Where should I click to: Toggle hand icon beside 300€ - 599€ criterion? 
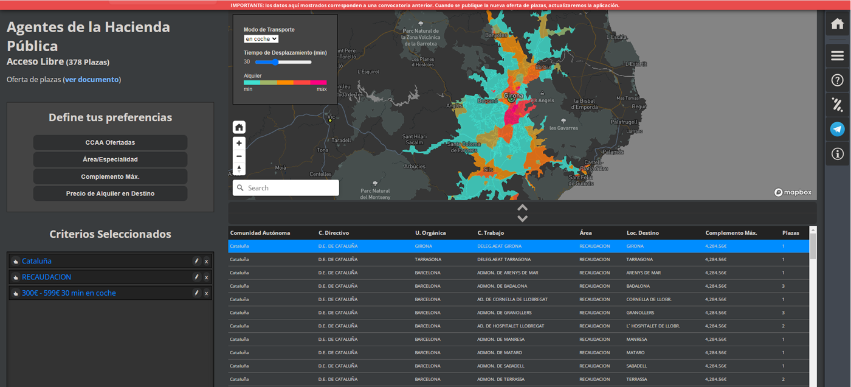(x=15, y=293)
